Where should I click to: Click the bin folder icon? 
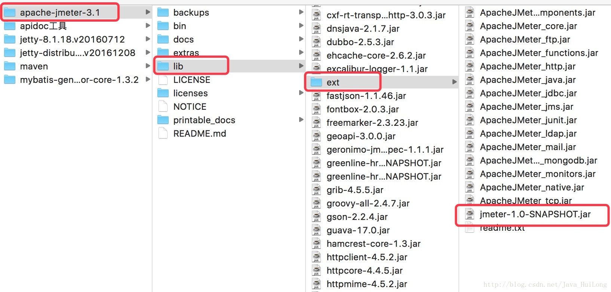[163, 26]
